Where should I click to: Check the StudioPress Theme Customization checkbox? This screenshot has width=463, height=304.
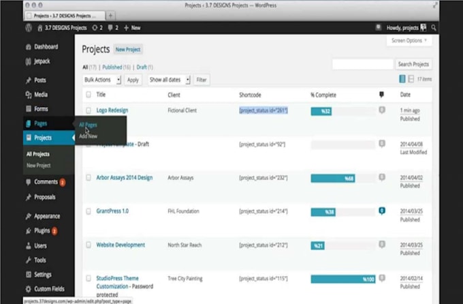[x=89, y=279]
